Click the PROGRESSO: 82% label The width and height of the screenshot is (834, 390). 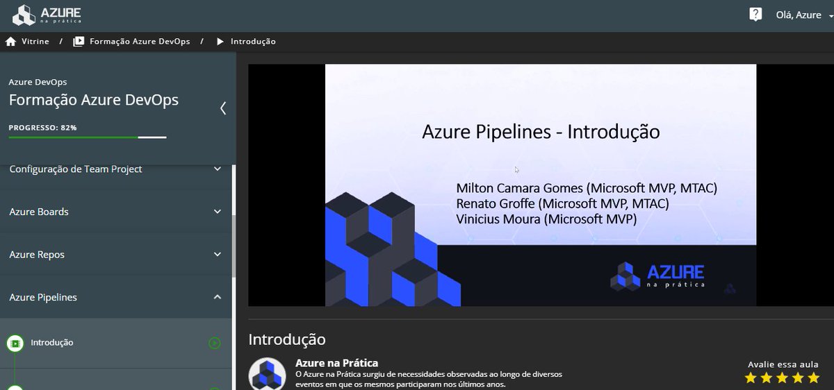(x=42, y=128)
